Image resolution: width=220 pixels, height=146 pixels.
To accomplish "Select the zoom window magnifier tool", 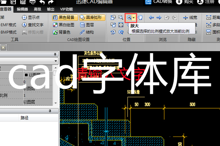I will (121, 18).
